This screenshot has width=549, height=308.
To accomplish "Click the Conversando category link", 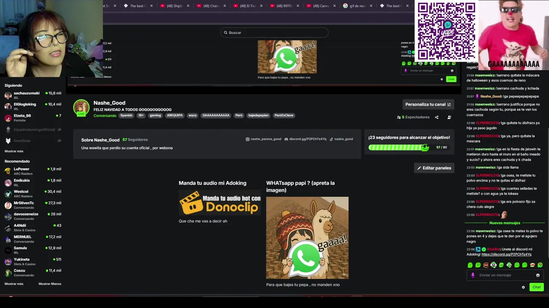I will tap(105, 115).
